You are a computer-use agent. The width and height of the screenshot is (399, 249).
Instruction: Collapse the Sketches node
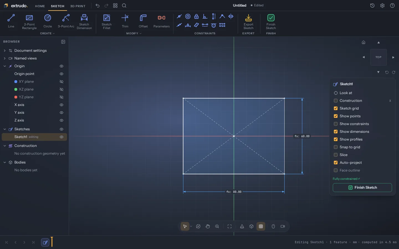pos(5,129)
